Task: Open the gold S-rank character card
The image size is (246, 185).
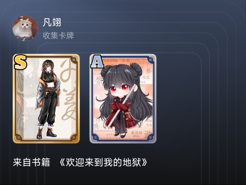Action: tap(46, 99)
